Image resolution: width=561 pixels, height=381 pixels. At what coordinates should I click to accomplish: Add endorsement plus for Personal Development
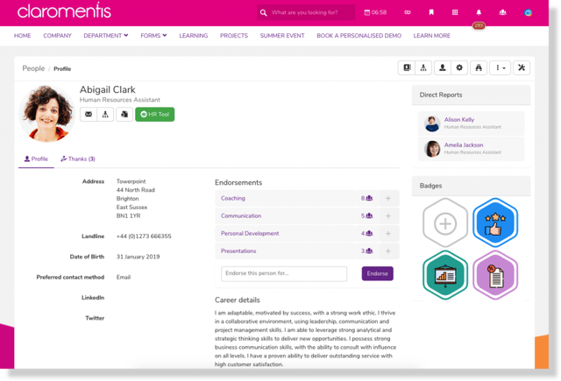tap(388, 233)
